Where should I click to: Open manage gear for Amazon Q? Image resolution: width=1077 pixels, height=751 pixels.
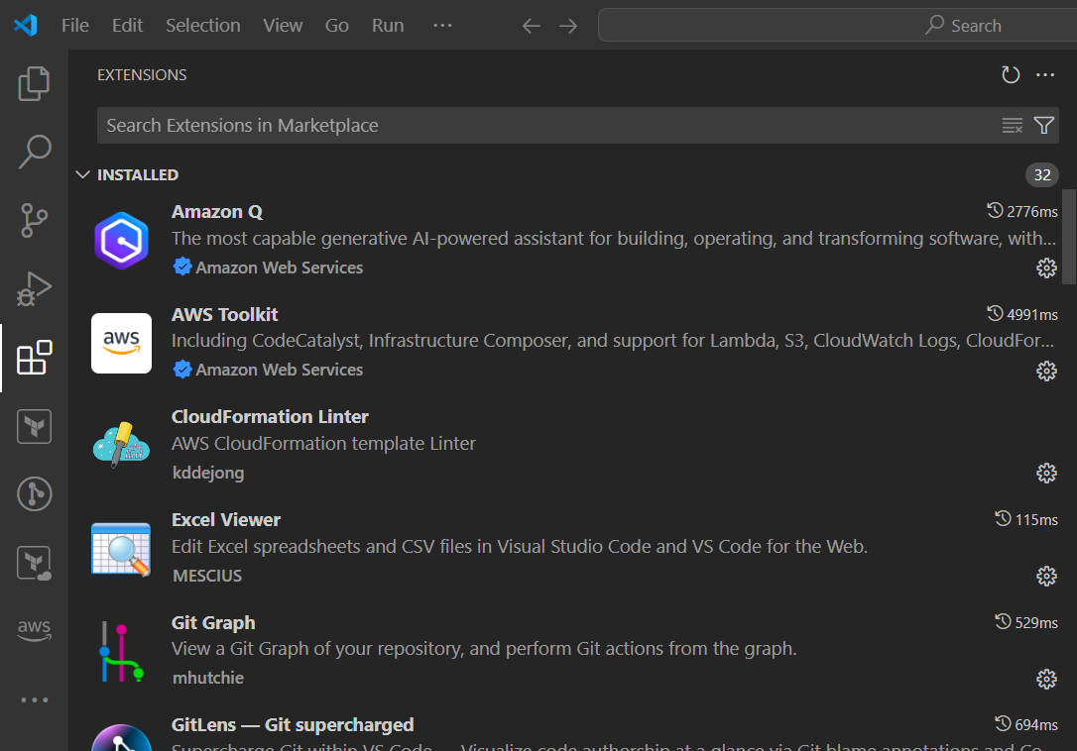tap(1046, 268)
